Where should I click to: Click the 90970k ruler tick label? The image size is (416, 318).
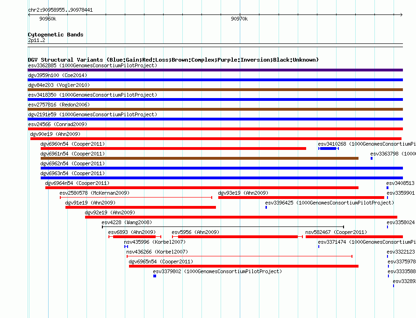pyautogui.click(x=239, y=19)
